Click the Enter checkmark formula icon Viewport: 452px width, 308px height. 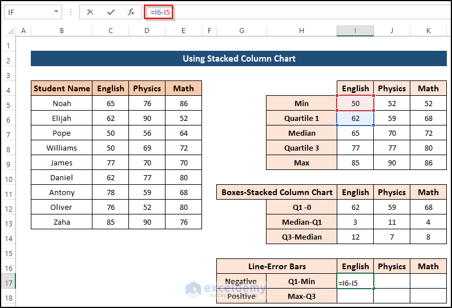(x=111, y=12)
